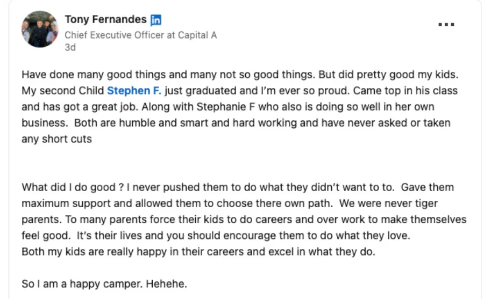Open Tony Fernandes' profile picture
484x299 pixels.
[x=40, y=29]
